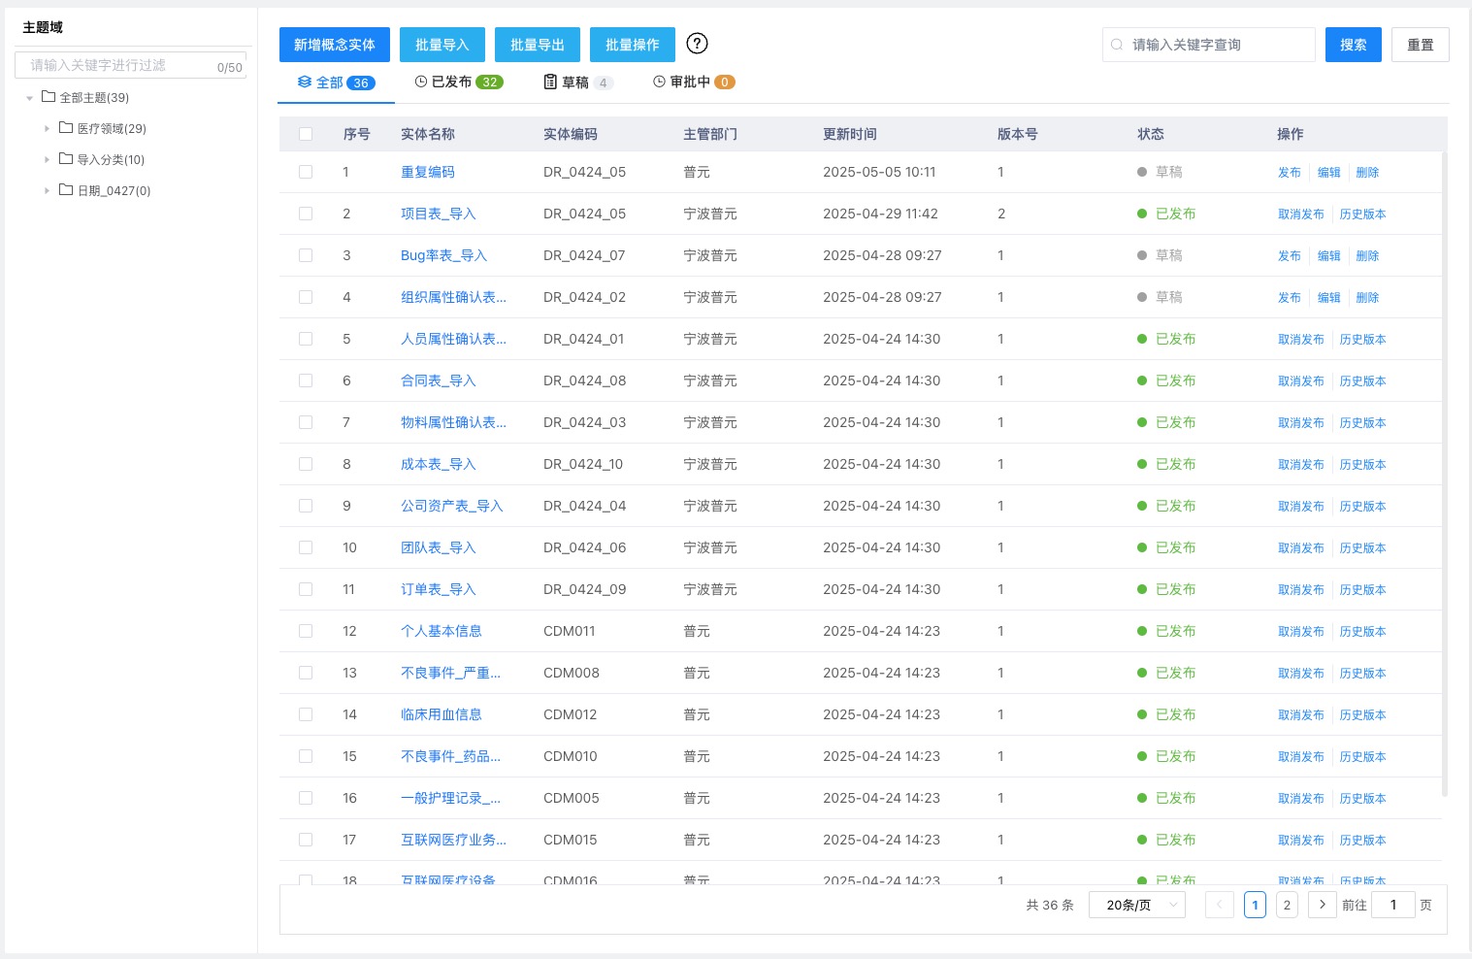Click the document icon on 草稿 tab
1472x959 pixels.
coord(550,82)
